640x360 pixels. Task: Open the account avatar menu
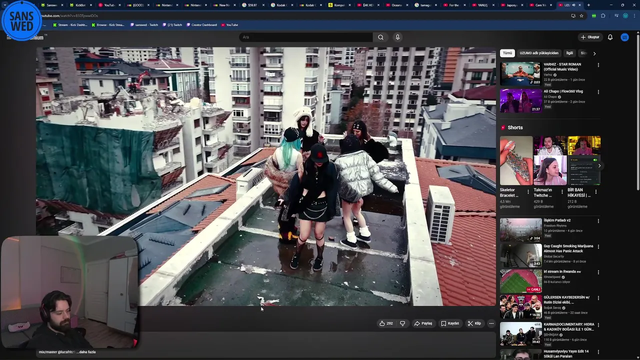[624, 37]
